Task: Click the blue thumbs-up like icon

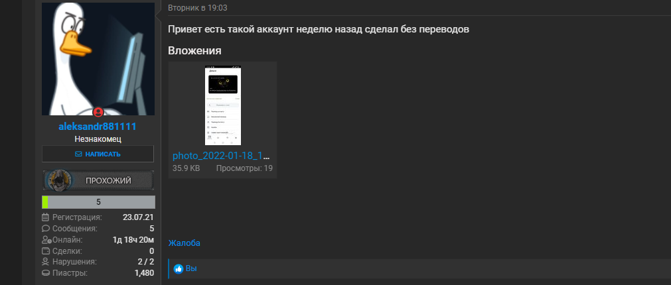Action: tap(179, 269)
